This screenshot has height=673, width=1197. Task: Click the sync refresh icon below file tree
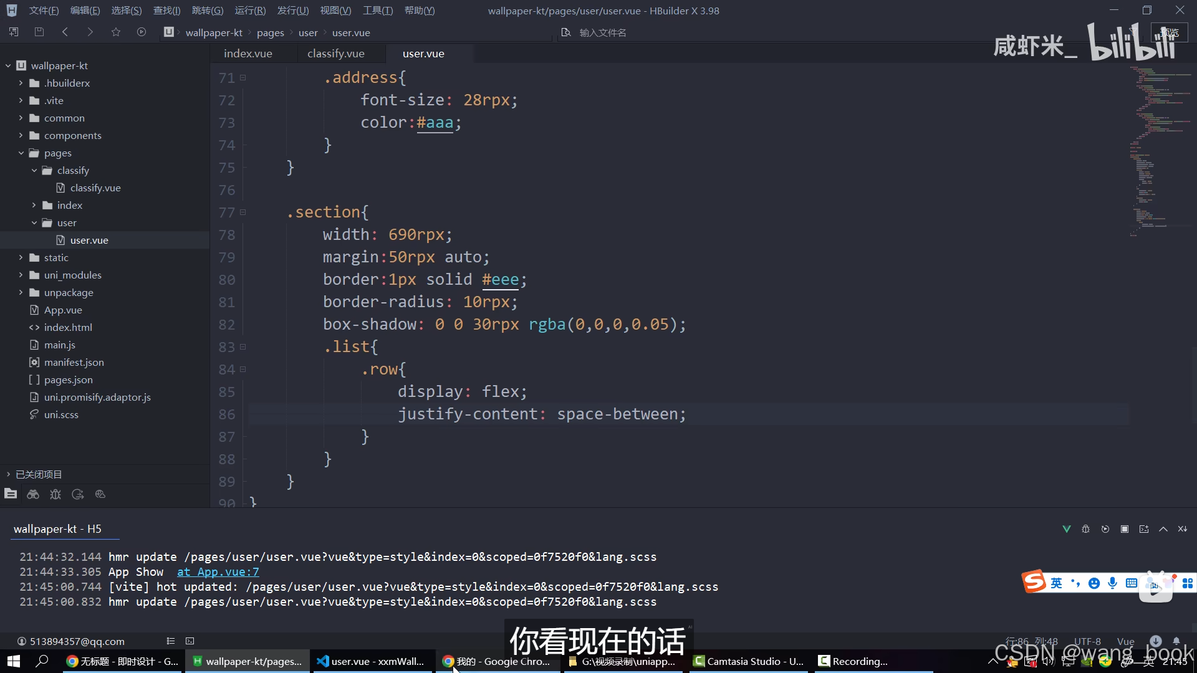(78, 494)
